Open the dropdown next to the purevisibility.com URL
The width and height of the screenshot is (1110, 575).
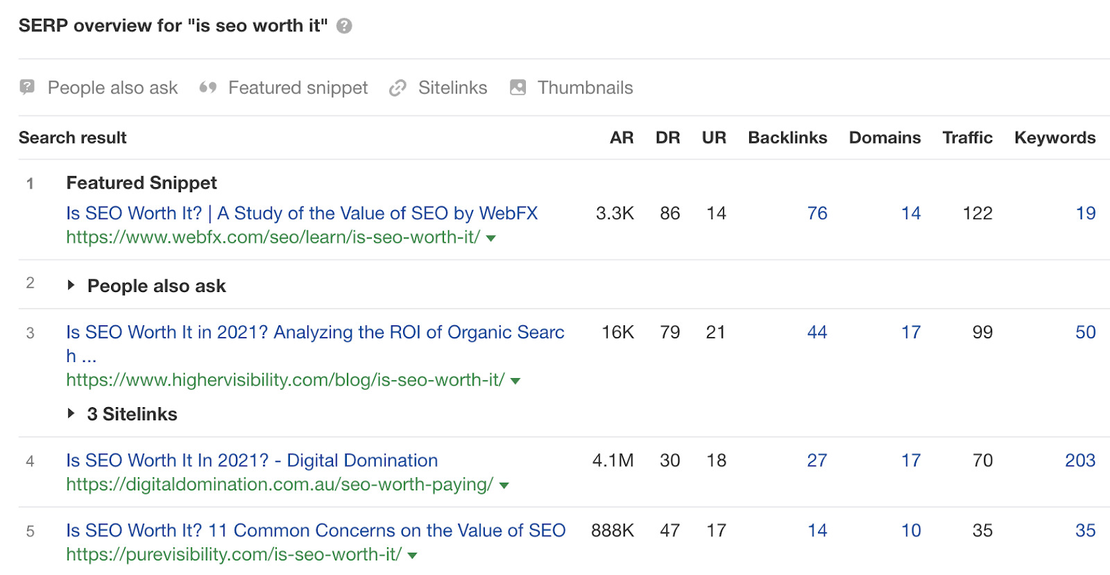click(411, 554)
